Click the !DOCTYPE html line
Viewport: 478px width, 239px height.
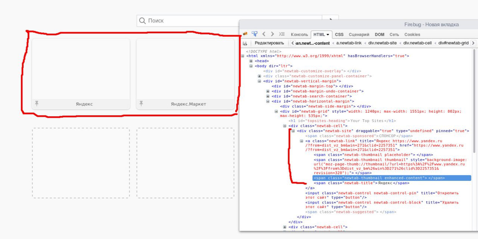tap(264, 51)
